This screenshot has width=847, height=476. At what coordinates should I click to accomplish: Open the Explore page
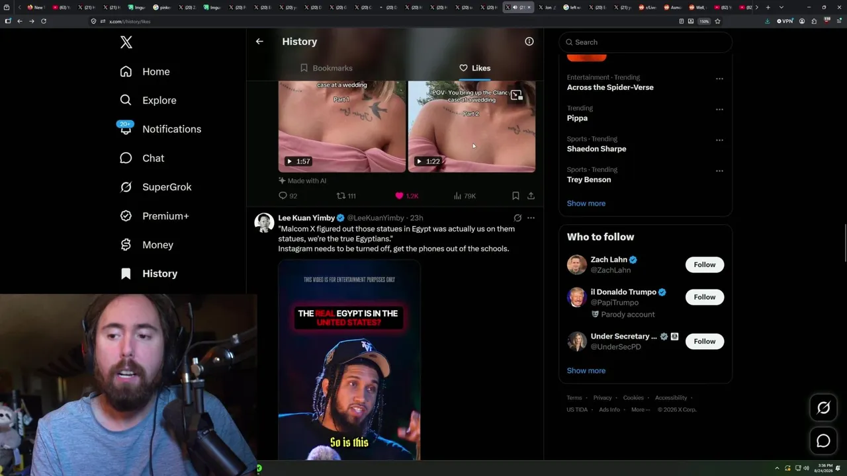[148, 100]
